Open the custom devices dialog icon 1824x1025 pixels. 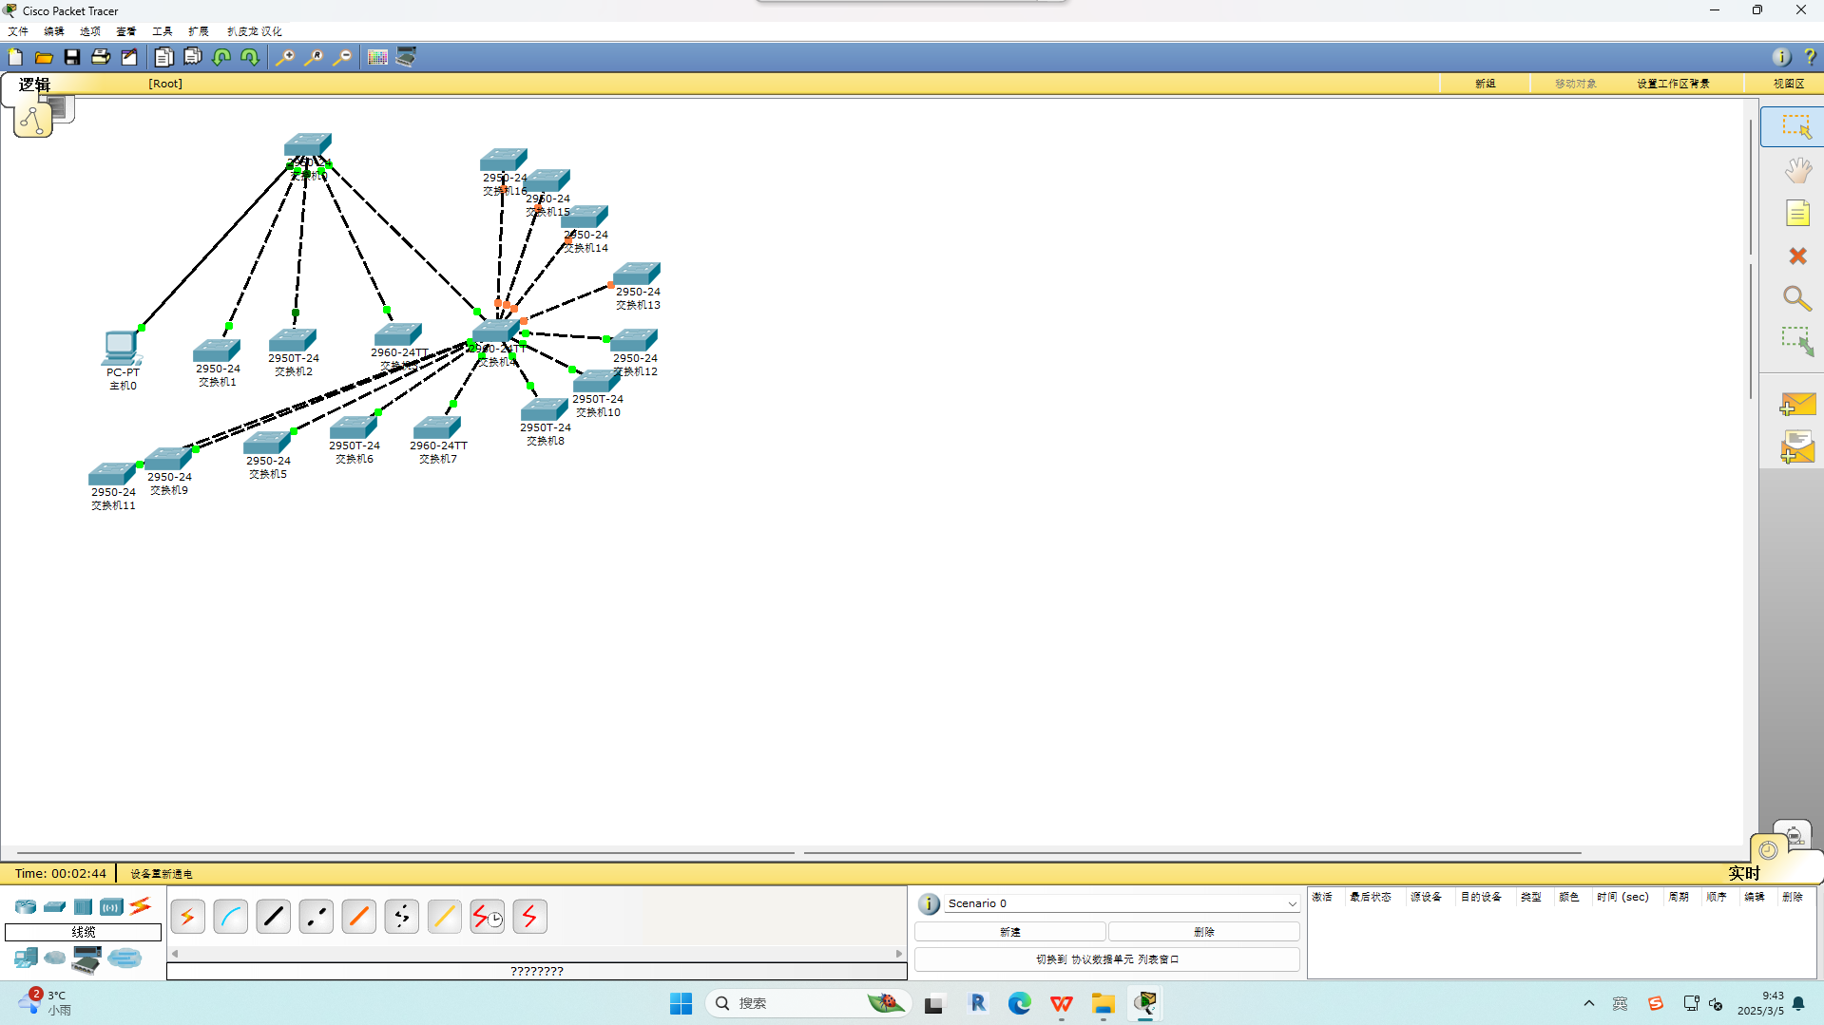(x=406, y=57)
